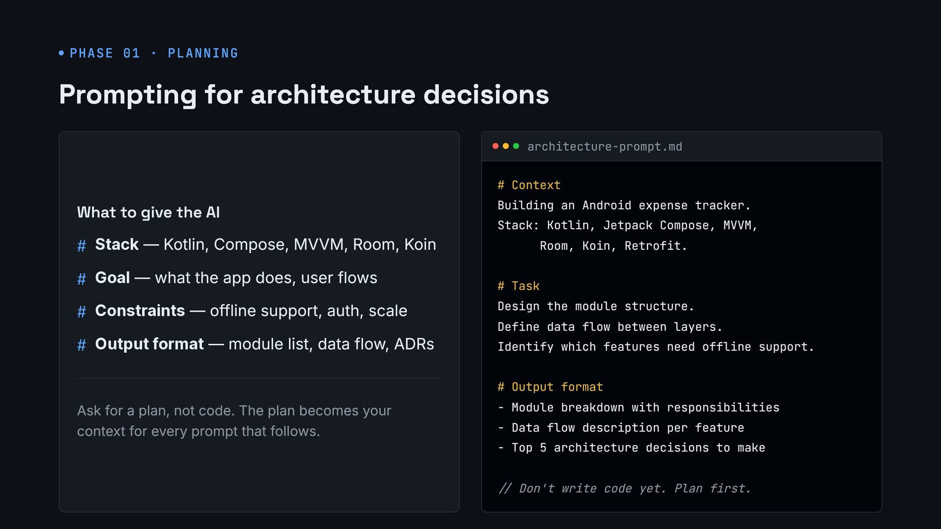Screen dimensions: 941x529
Task: Click the slide title about architecture decisions
Action: click(x=304, y=95)
